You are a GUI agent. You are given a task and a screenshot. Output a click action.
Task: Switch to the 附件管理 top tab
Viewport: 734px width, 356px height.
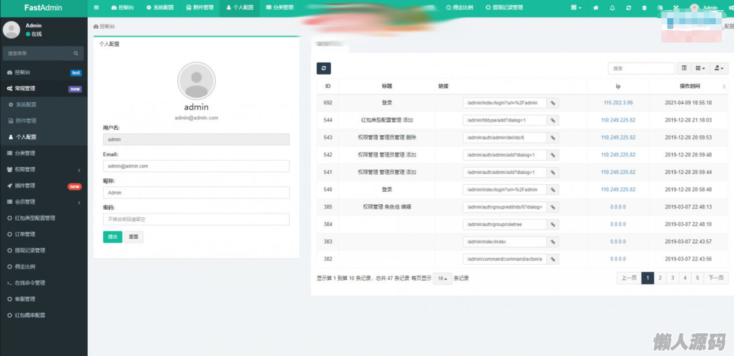point(200,8)
